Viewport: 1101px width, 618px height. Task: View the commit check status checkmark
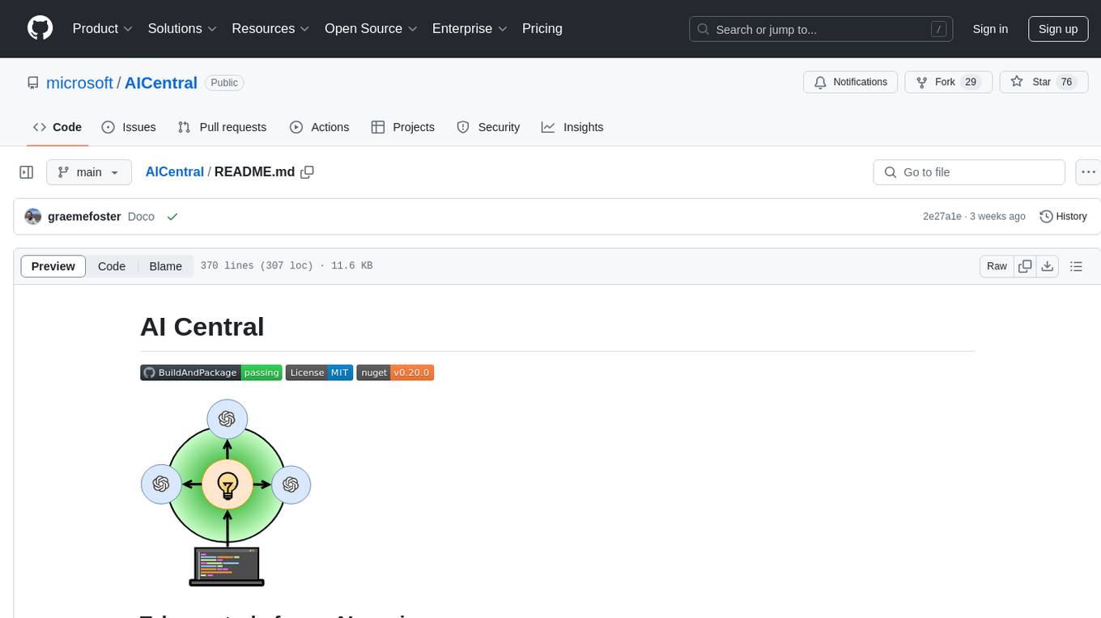[172, 217]
